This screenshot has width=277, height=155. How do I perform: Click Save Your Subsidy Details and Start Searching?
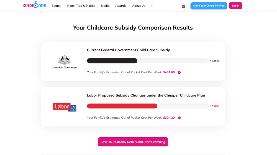tap(133, 142)
